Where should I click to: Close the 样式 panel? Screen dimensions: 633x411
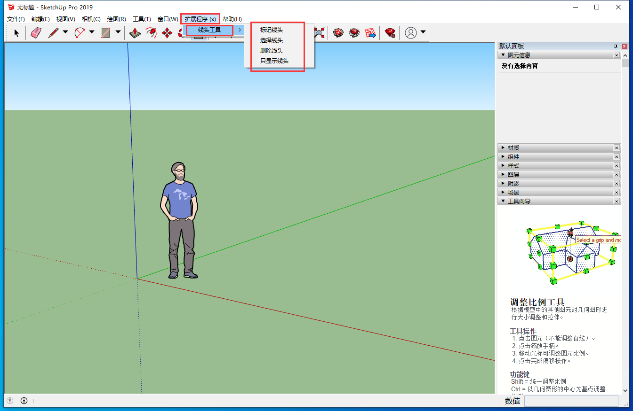tap(617, 165)
